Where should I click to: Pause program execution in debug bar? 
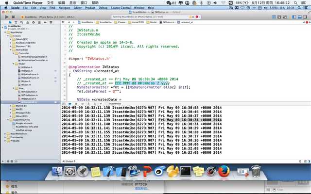[x=76, y=103]
